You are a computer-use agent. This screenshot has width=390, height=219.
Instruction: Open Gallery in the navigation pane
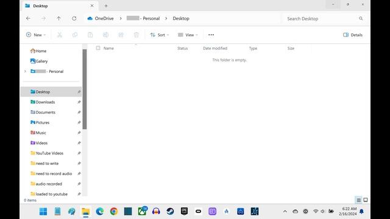click(x=39, y=61)
